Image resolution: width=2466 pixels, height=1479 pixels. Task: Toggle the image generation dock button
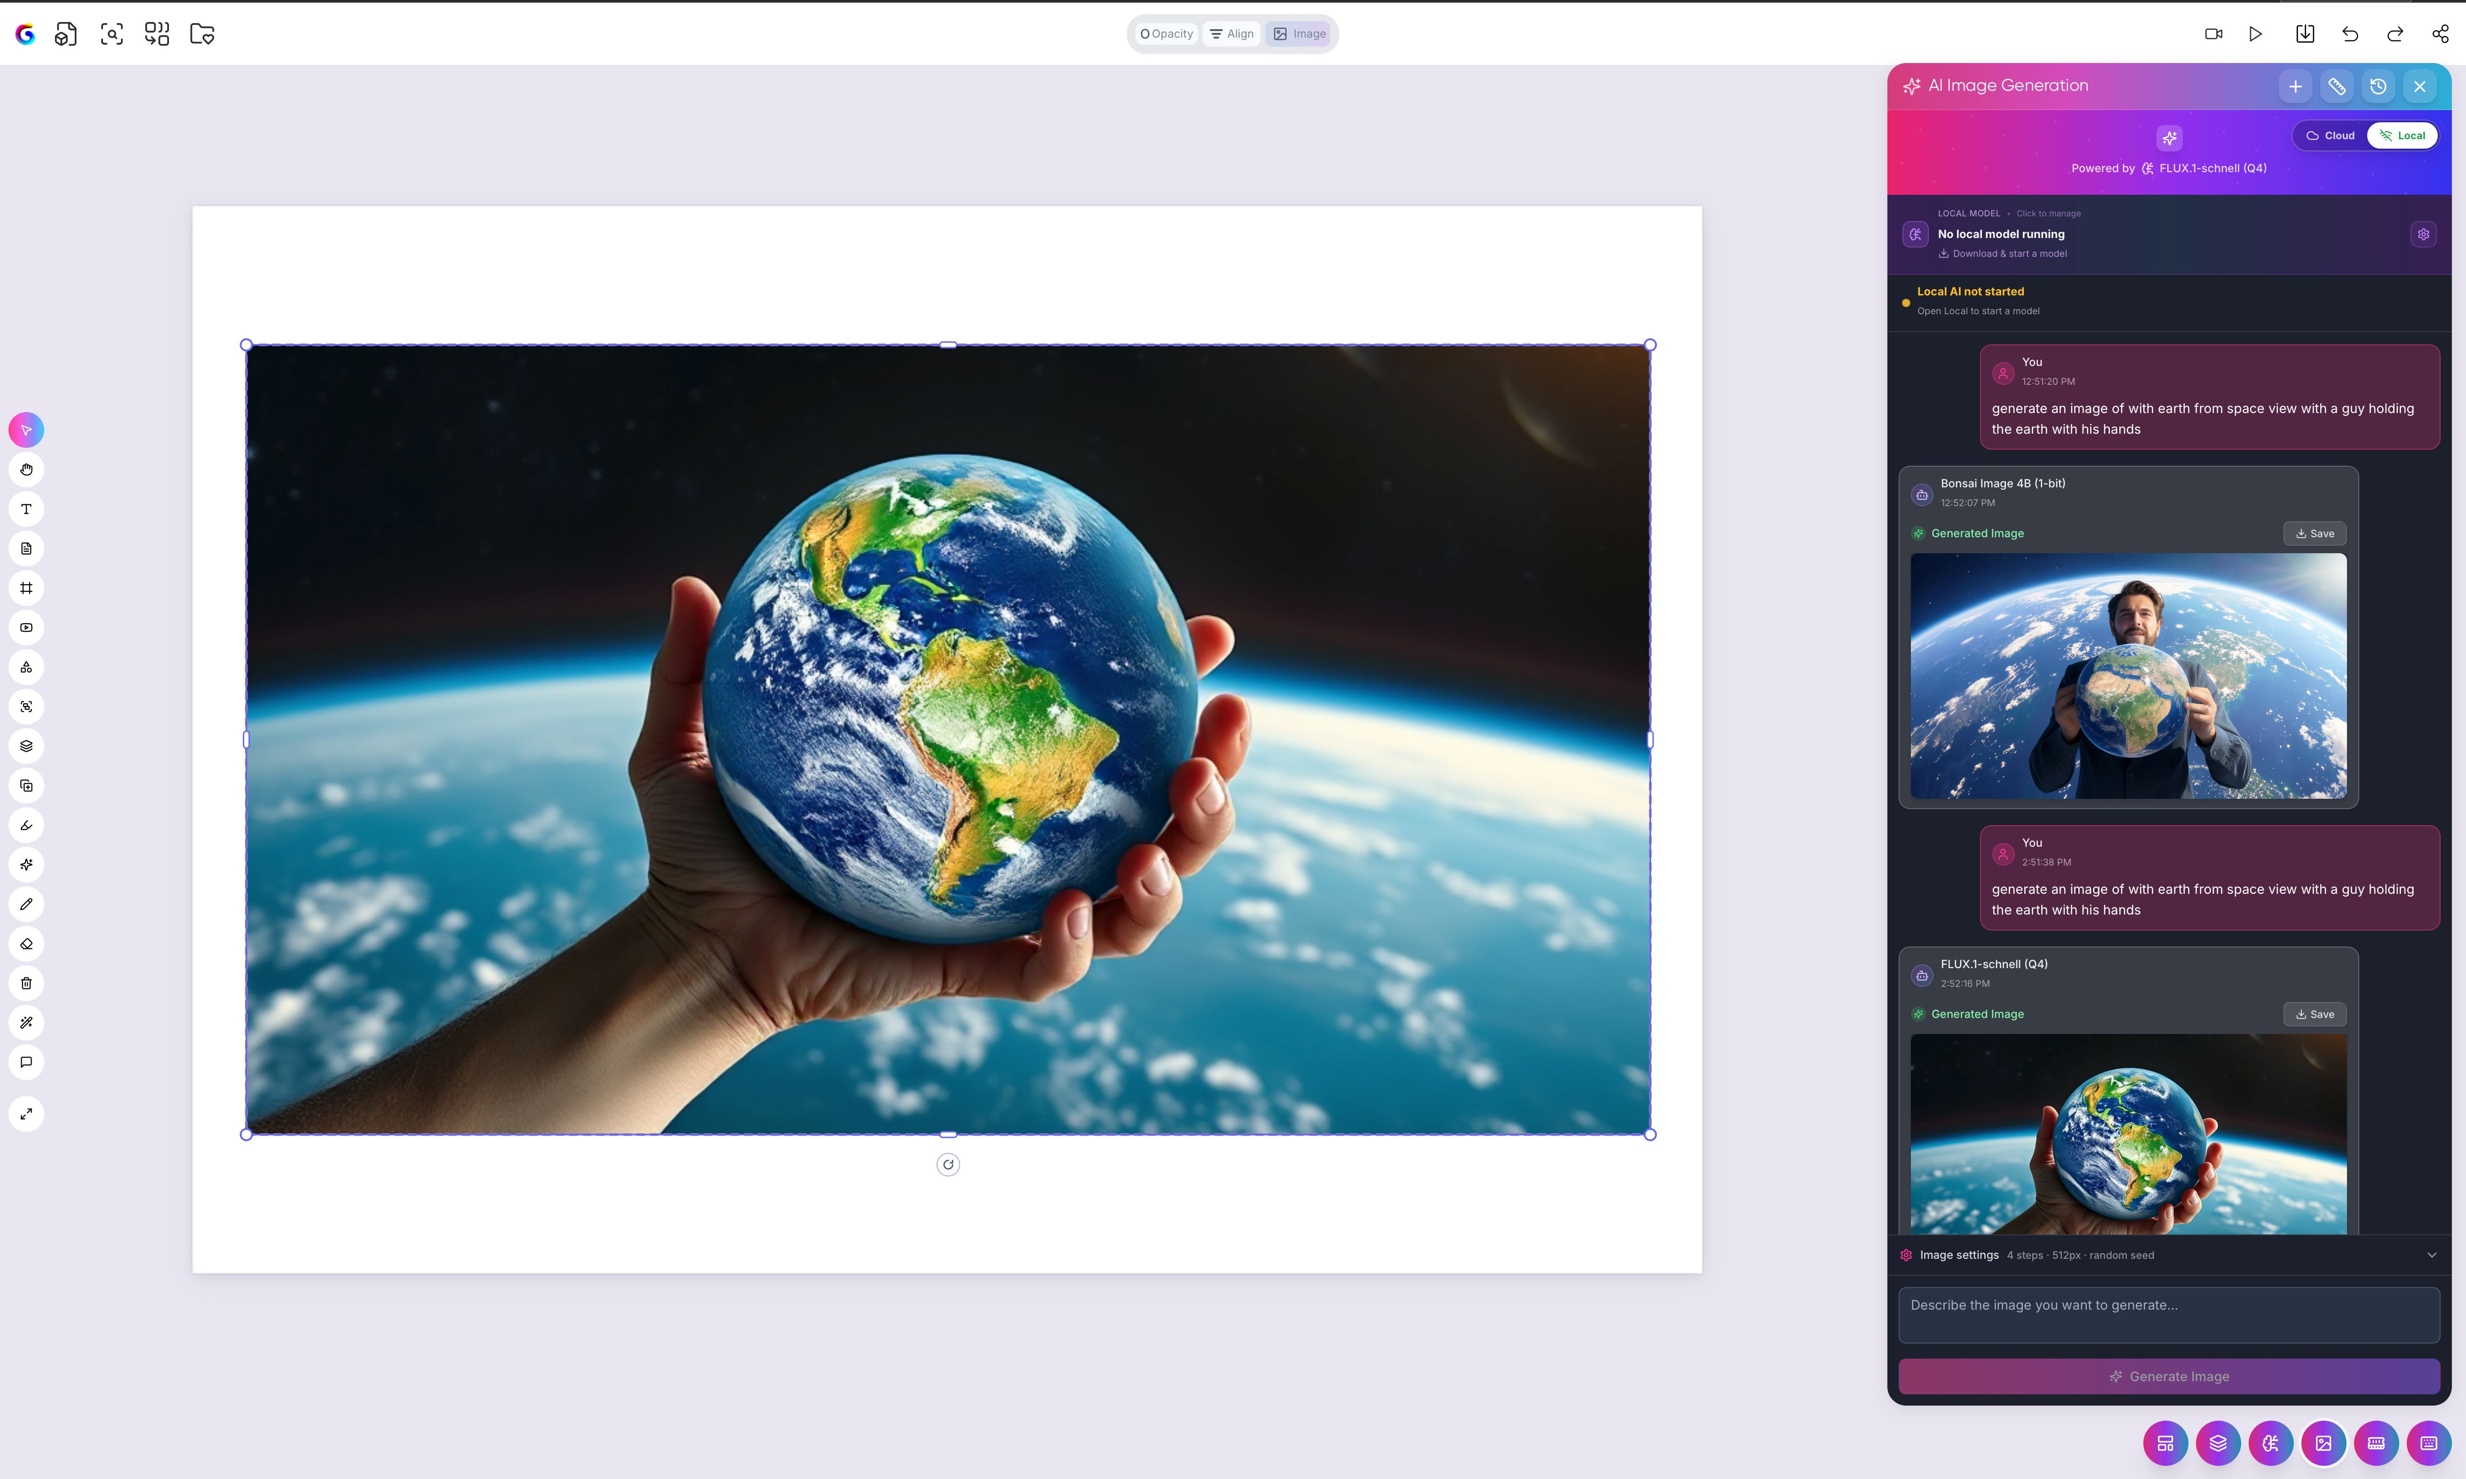coord(2323,1443)
